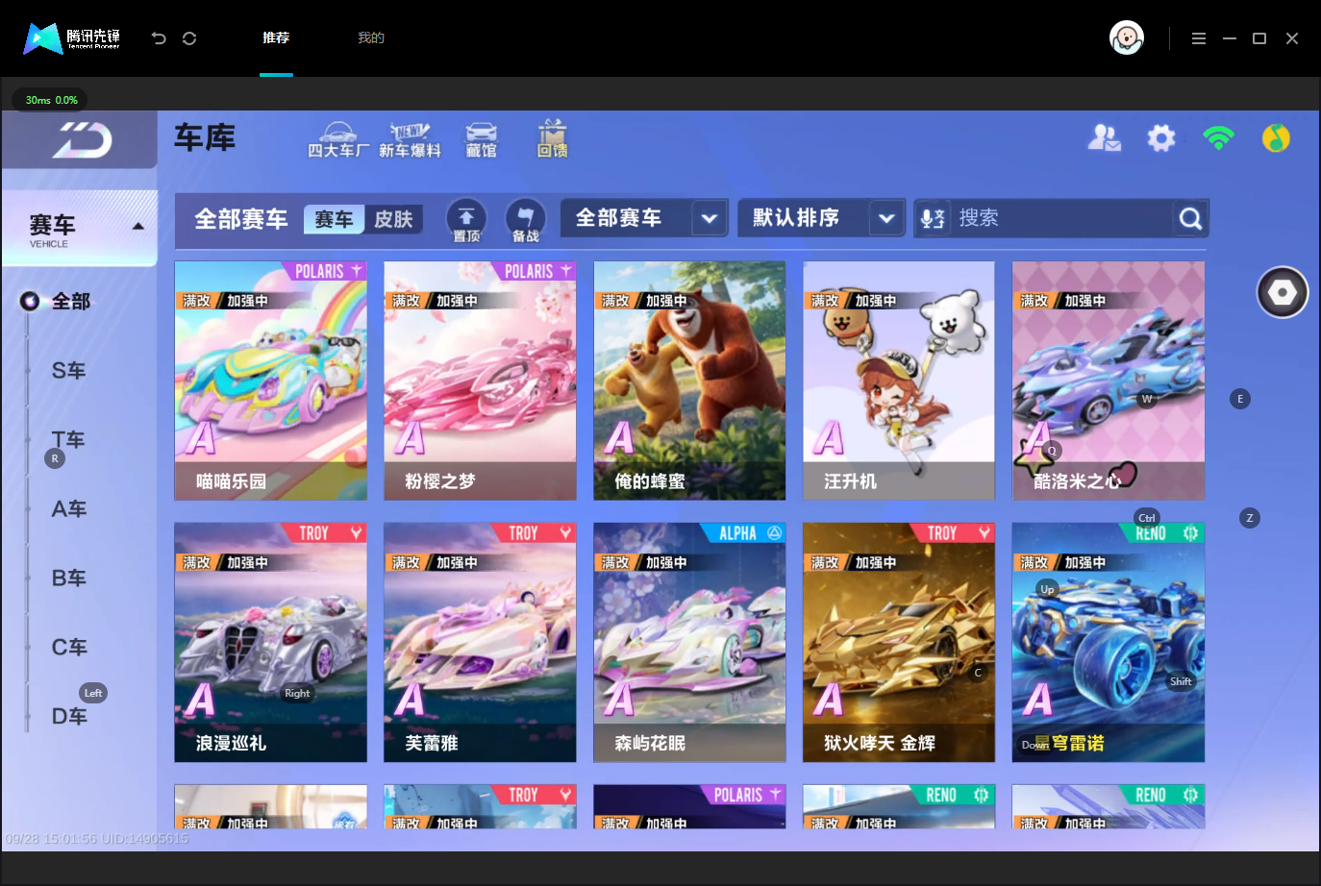Open the launcher hamburger menu

[x=1199, y=38]
